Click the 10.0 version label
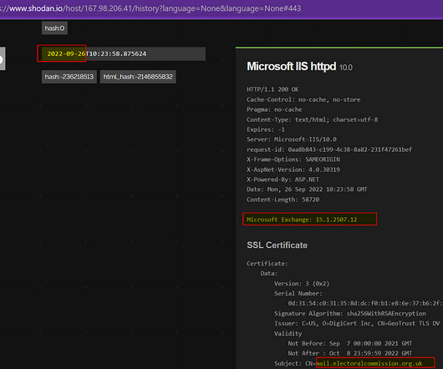This screenshot has width=443, height=369. 346,68
